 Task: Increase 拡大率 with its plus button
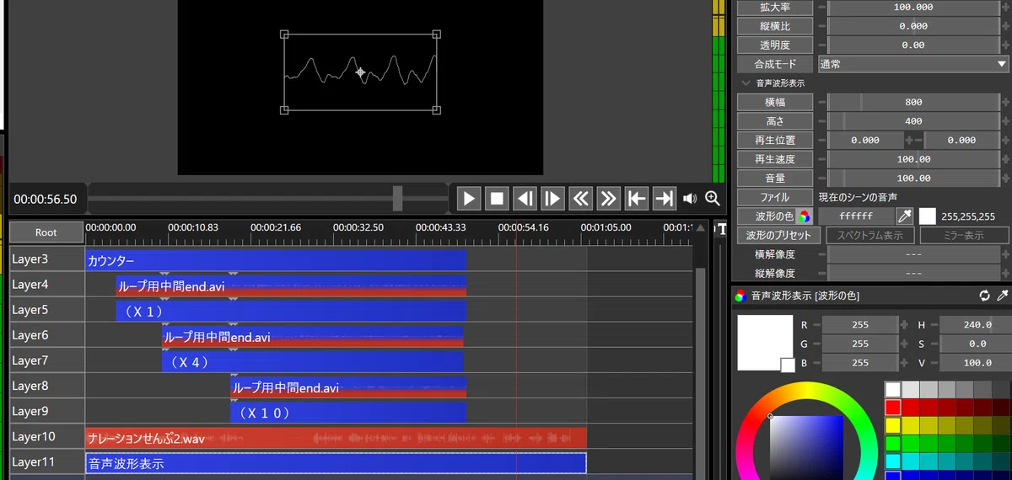pos(1005,7)
